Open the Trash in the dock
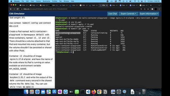 [144, 92]
